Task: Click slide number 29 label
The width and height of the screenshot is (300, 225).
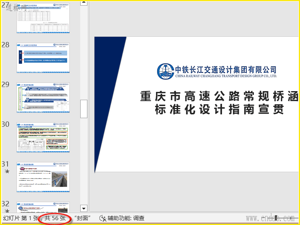Action: coord(5,85)
